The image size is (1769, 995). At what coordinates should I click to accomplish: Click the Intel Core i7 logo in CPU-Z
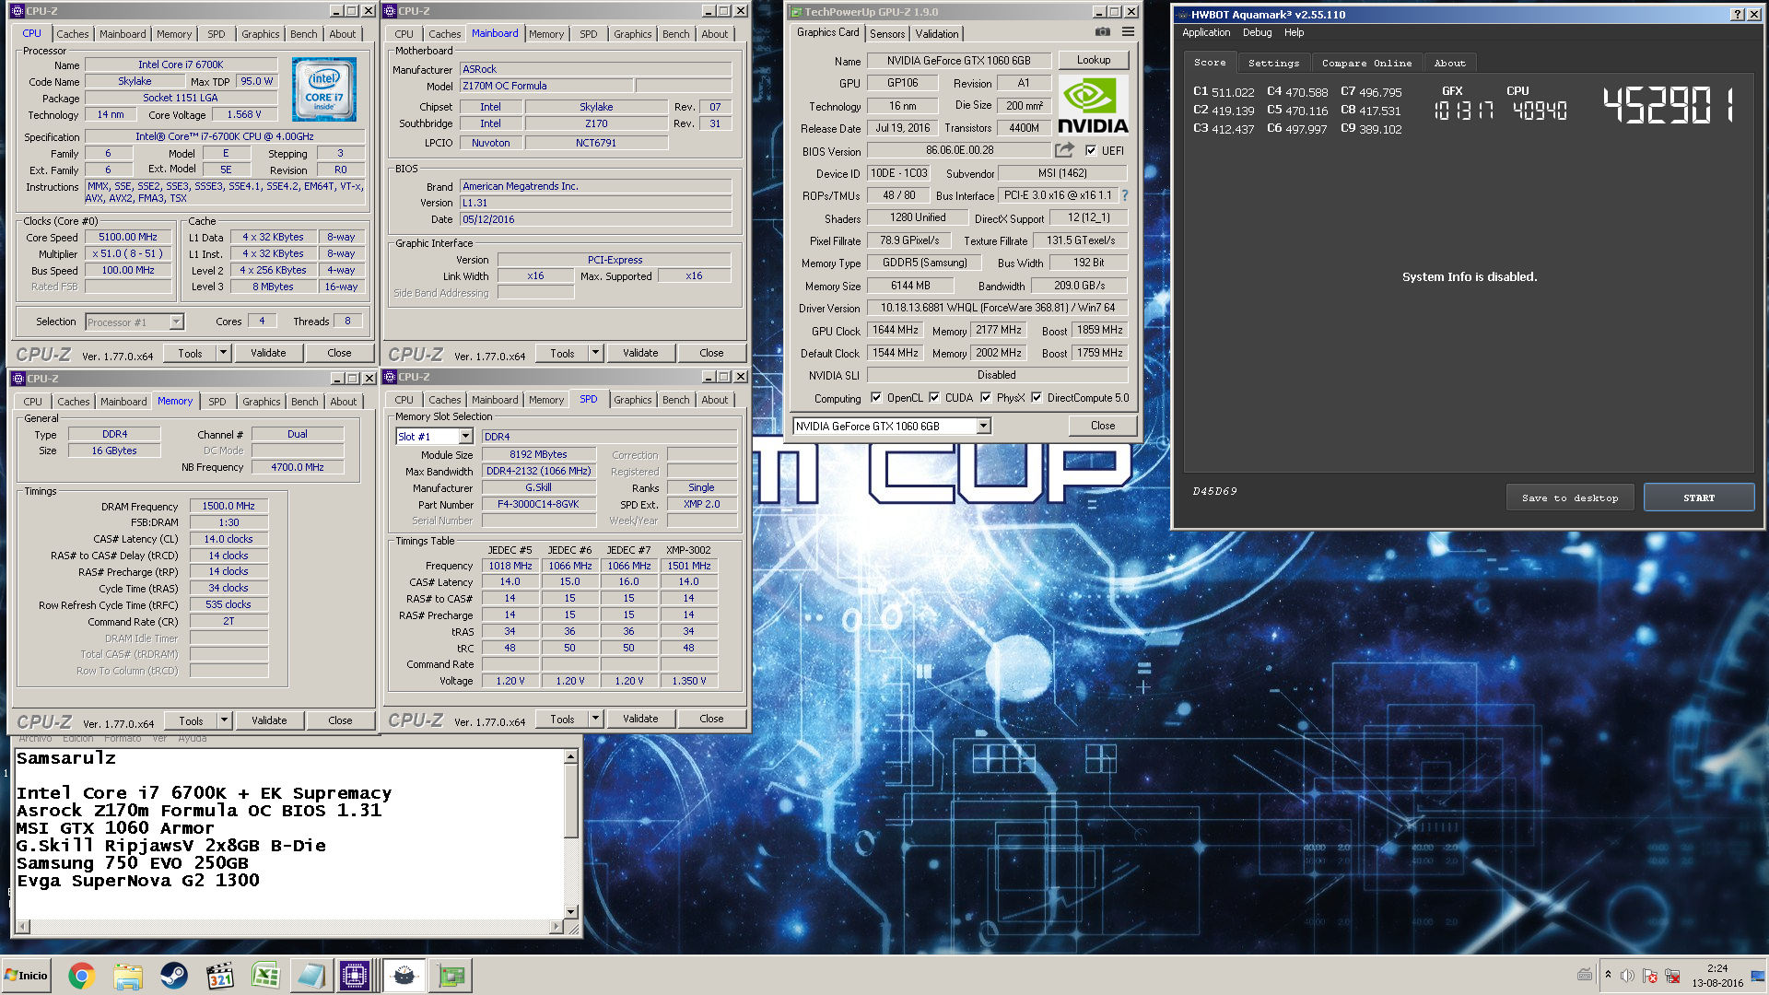(324, 89)
